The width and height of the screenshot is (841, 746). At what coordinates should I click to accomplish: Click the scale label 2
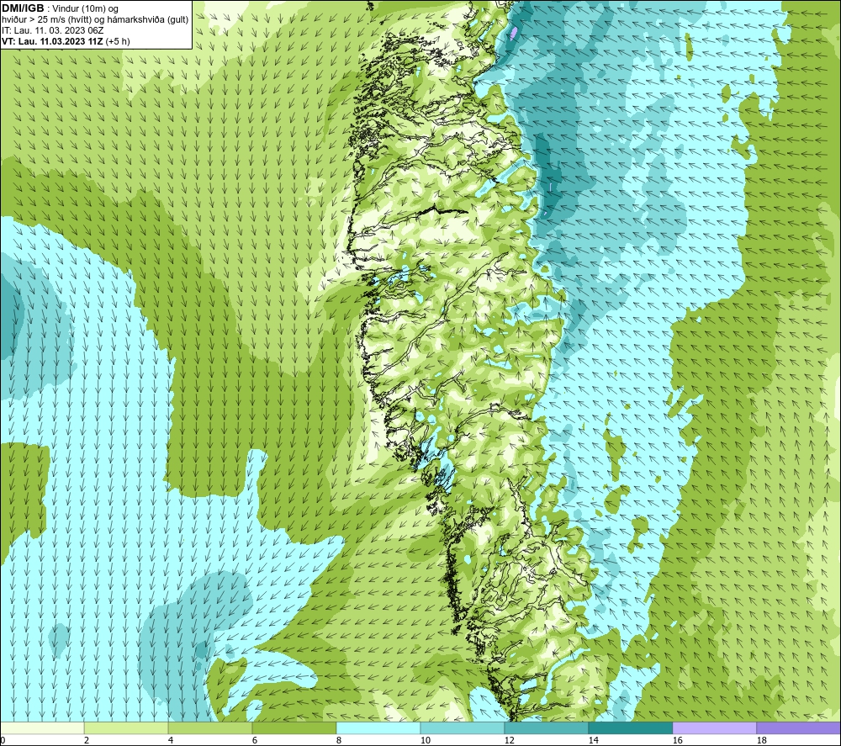pyautogui.click(x=87, y=741)
